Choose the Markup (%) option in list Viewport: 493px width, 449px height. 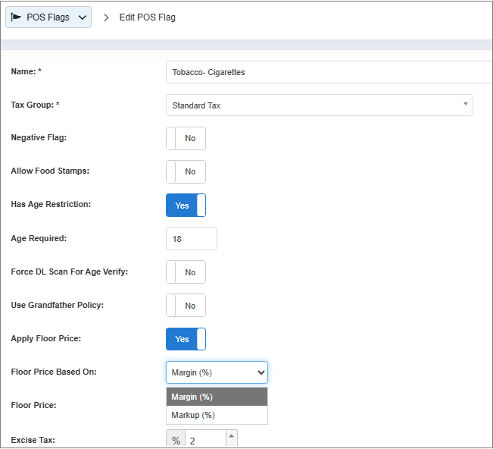coord(217,415)
